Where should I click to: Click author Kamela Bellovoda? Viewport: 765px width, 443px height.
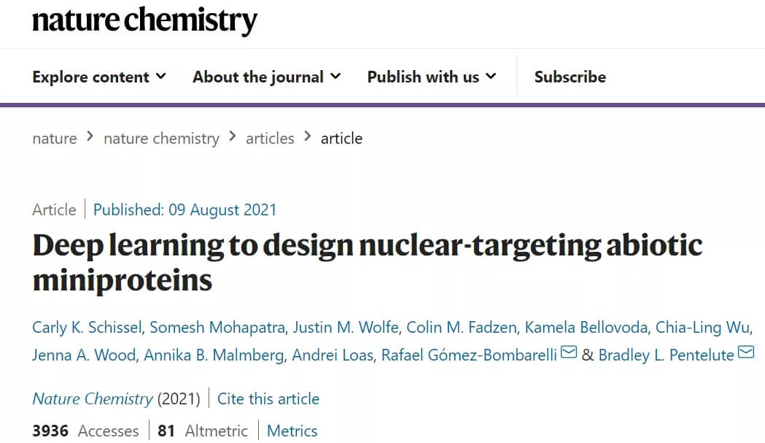pyautogui.click(x=586, y=327)
